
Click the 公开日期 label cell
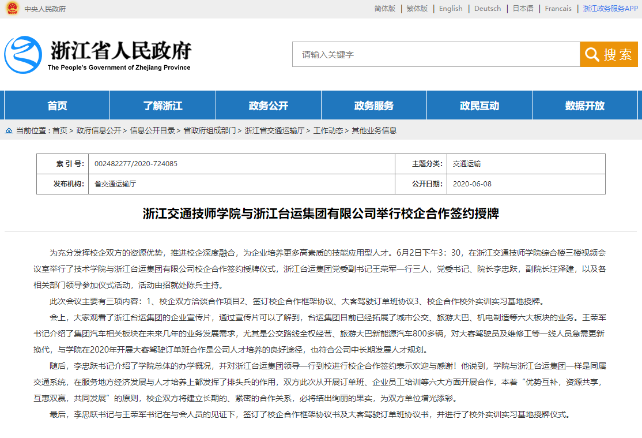pyautogui.click(x=421, y=184)
